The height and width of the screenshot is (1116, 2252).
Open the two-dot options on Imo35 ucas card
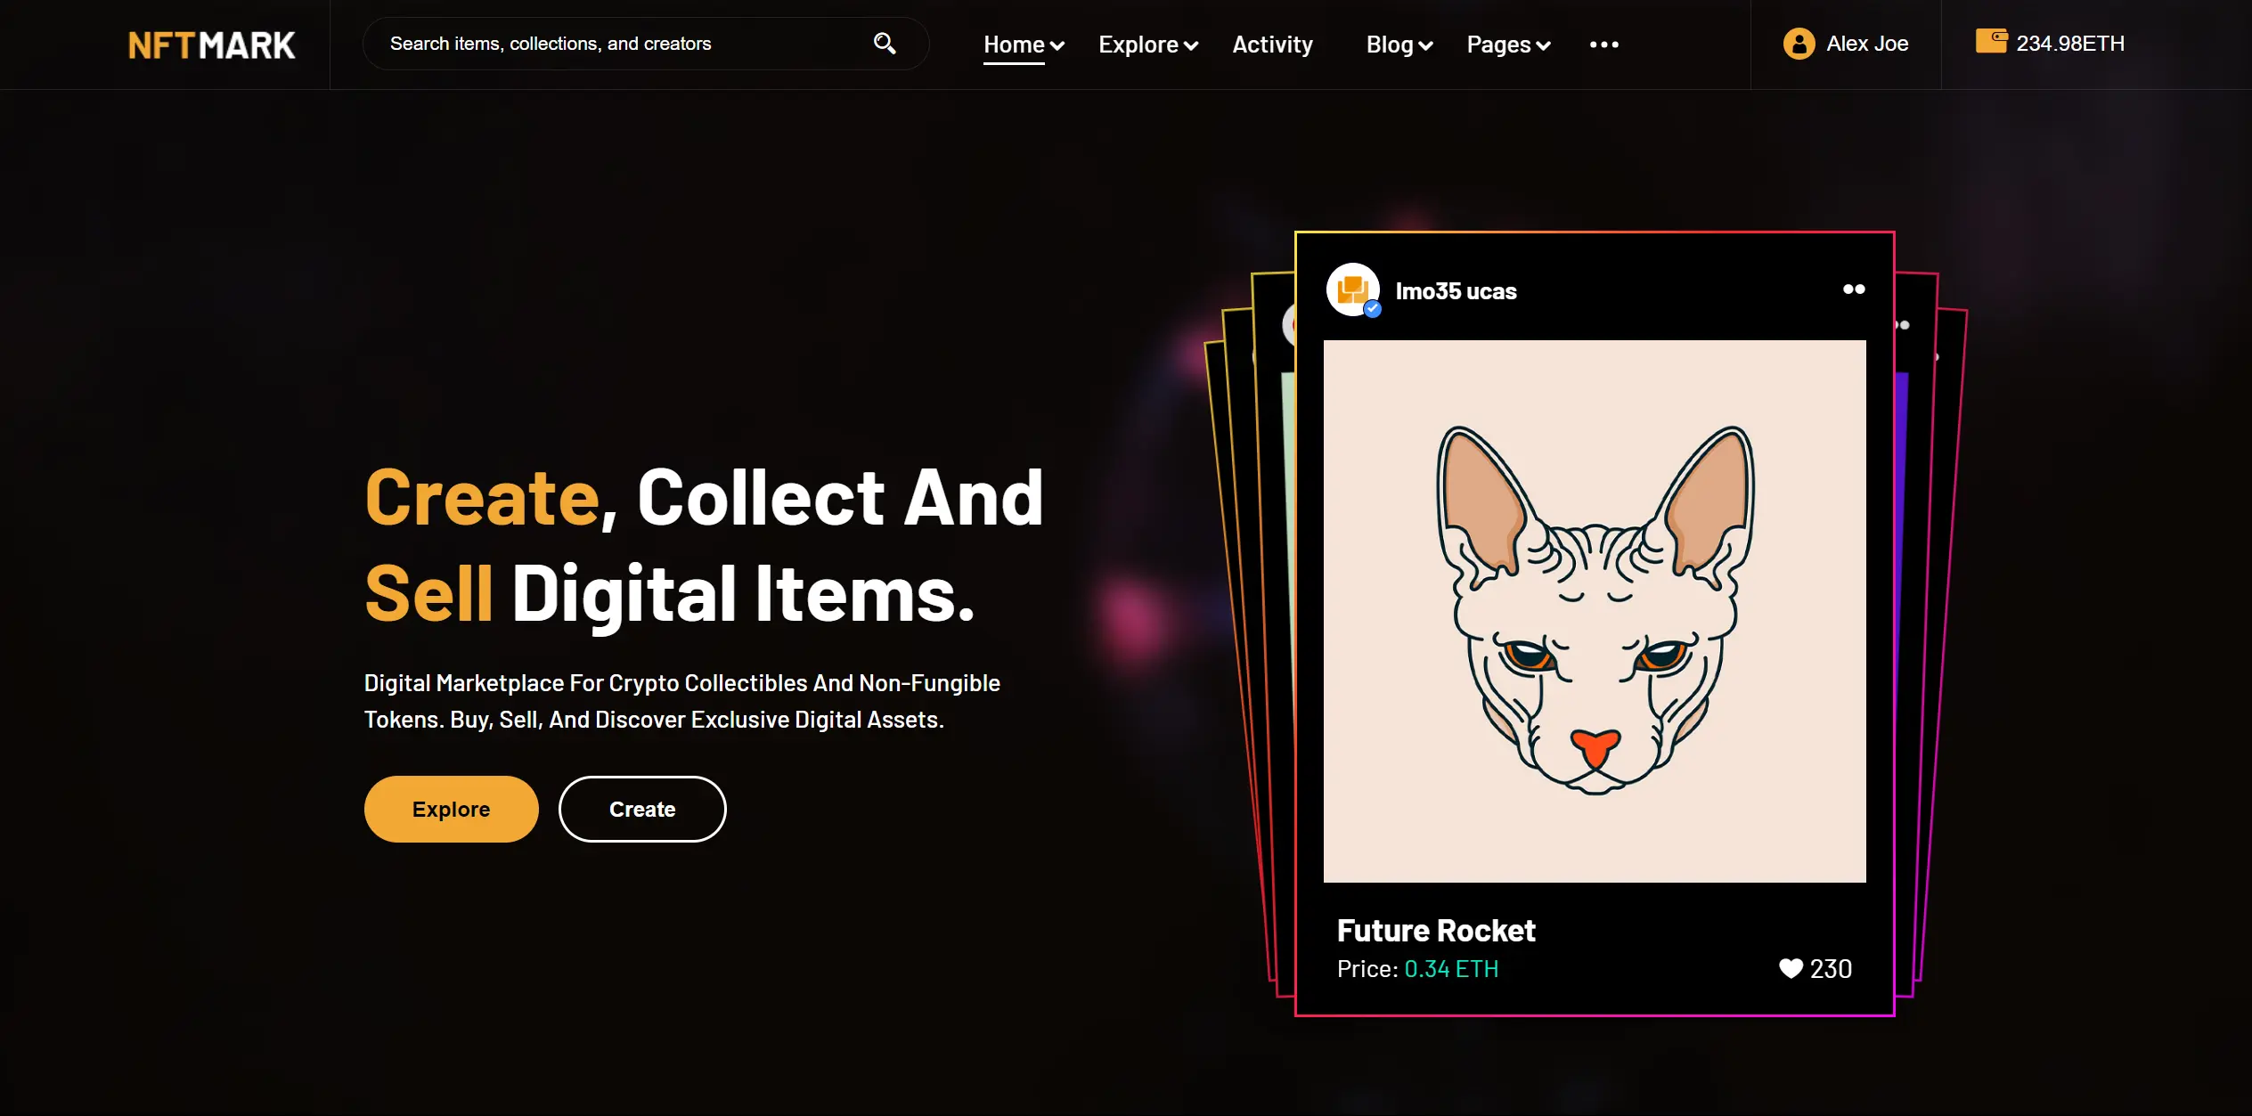pos(1854,289)
